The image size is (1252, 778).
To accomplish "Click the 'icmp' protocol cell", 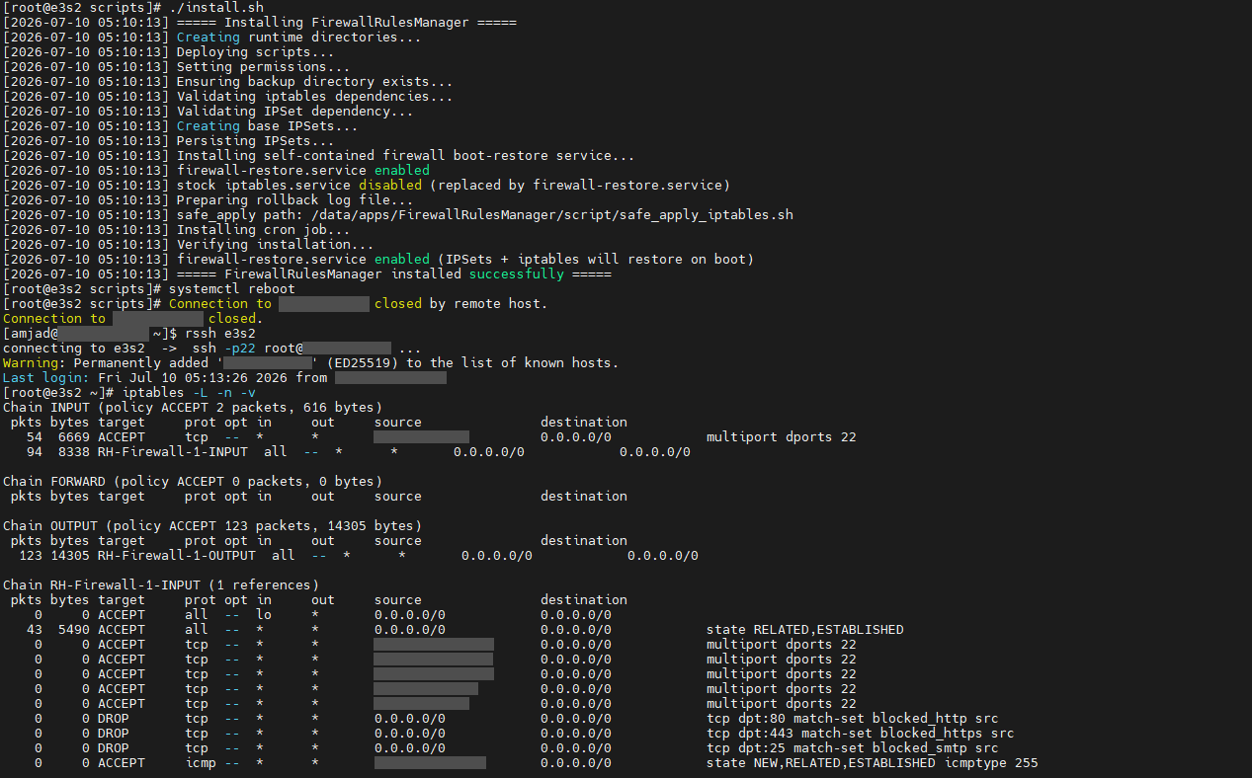I will pos(201,762).
